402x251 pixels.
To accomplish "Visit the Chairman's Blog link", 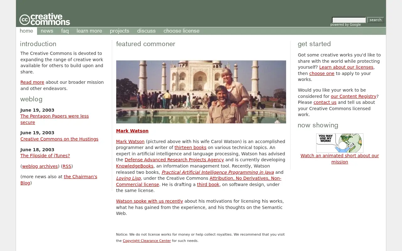I will point(59,180).
